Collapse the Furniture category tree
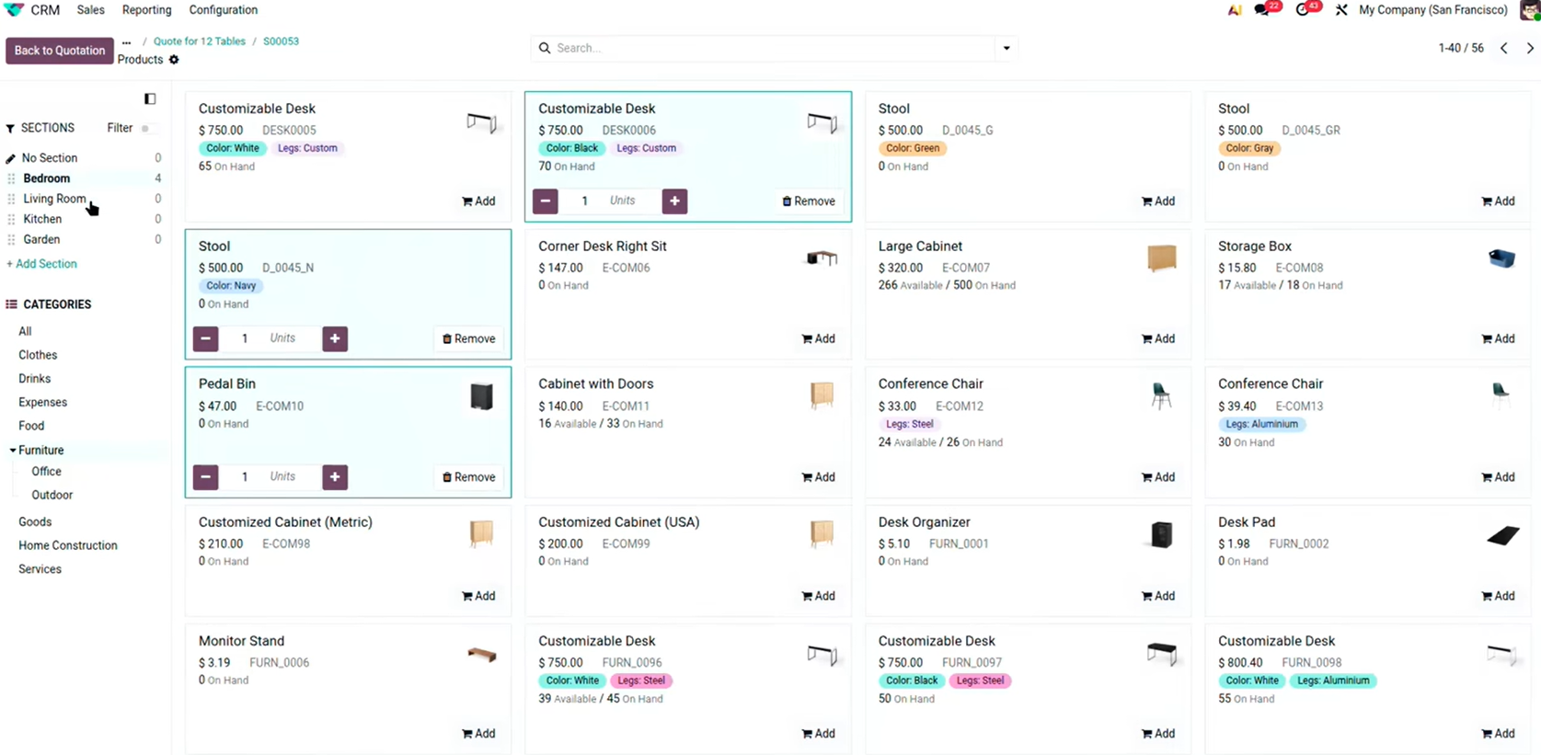This screenshot has width=1541, height=755. pos(13,451)
